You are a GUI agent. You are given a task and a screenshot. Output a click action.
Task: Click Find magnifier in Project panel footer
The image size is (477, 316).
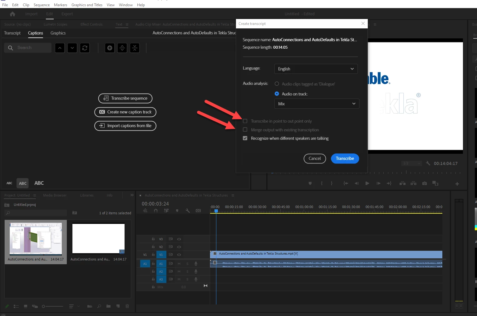(x=99, y=306)
